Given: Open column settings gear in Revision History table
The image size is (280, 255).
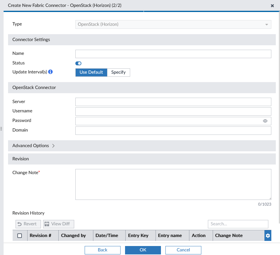Looking at the screenshot, I should click(x=268, y=236).
